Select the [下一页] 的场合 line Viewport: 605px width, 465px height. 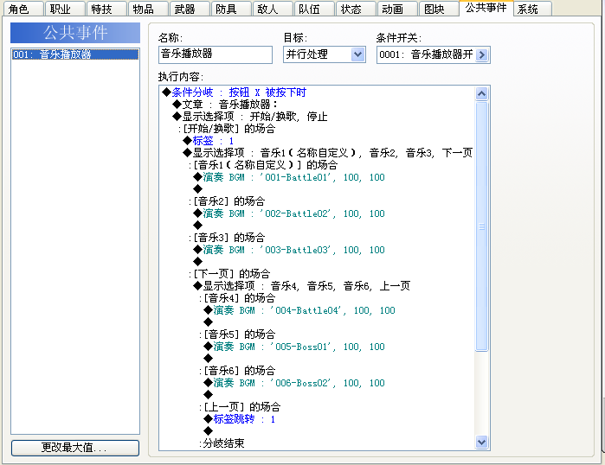pos(229,274)
